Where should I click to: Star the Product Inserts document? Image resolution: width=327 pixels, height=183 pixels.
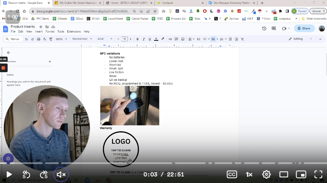(41, 27)
